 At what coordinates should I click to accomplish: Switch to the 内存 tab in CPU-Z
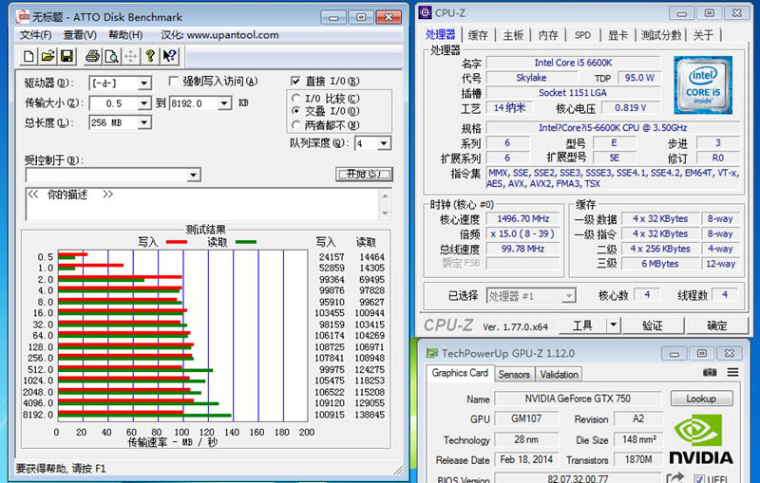[x=548, y=35]
